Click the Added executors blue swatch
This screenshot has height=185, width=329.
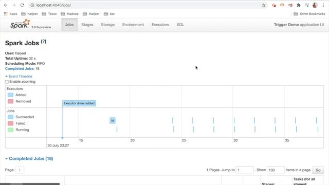point(10,95)
